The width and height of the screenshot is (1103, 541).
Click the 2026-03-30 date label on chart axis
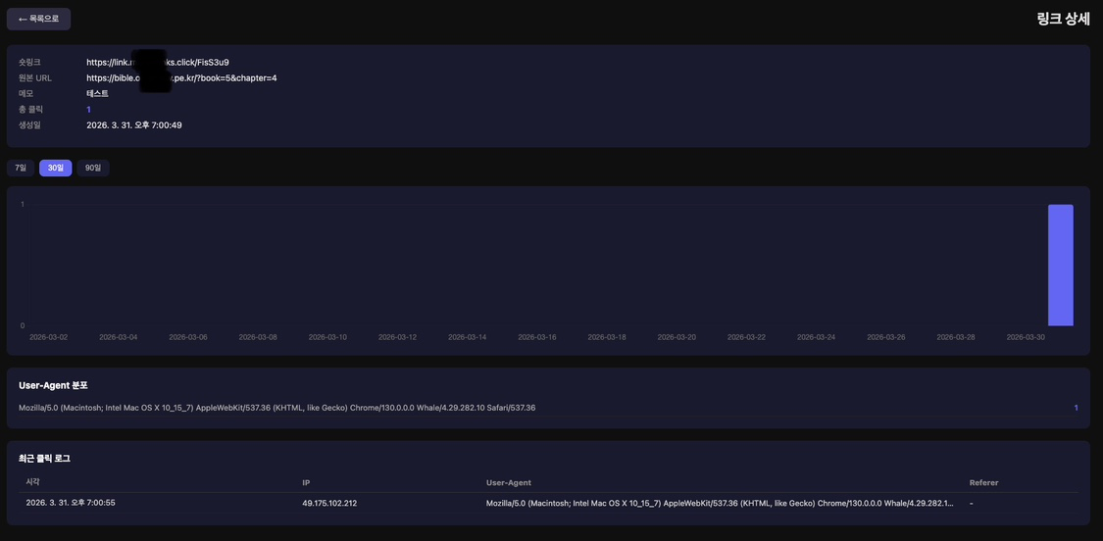(1026, 337)
